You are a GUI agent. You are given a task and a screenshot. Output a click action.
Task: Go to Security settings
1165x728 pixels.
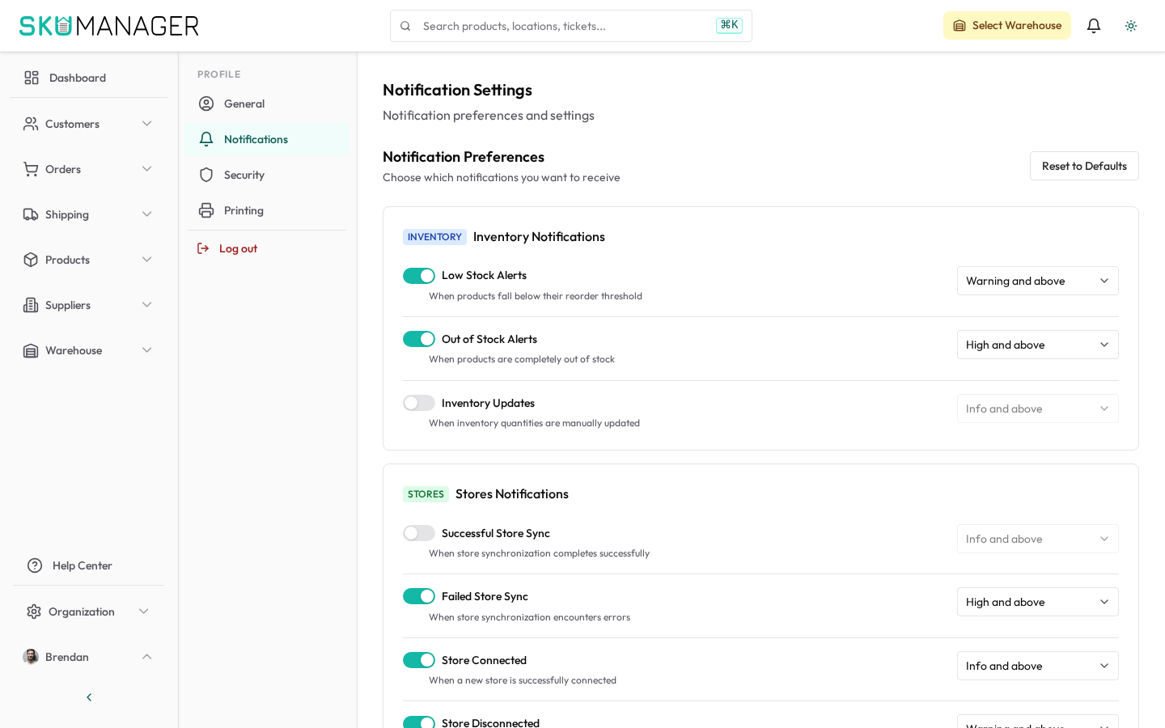pyautogui.click(x=267, y=175)
